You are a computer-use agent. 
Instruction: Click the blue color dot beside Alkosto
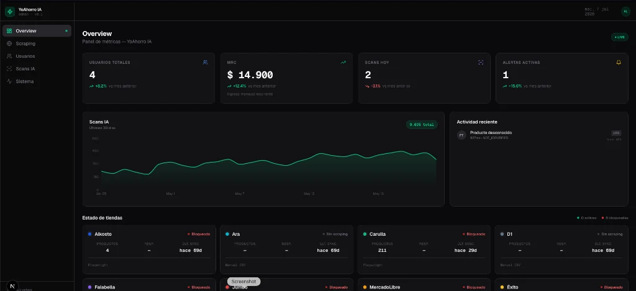(89, 234)
